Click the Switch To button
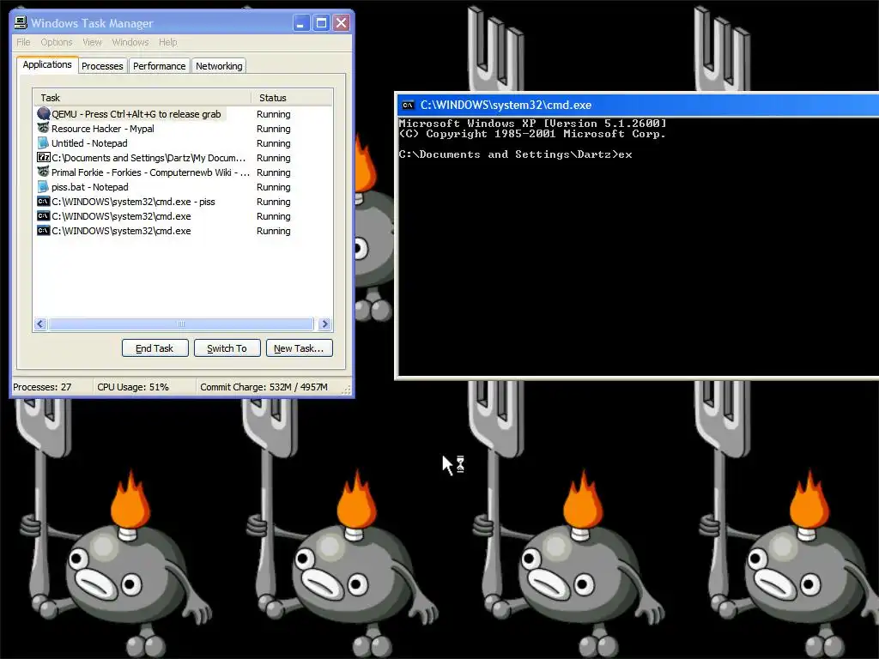Image resolution: width=879 pixels, height=659 pixels. tap(227, 348)
